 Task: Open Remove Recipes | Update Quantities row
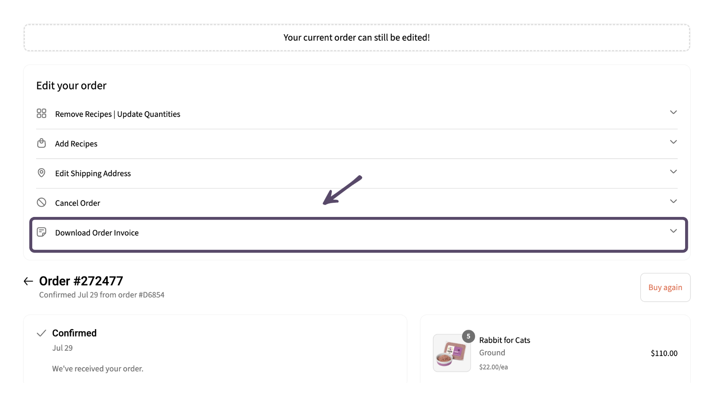point(357,114)
